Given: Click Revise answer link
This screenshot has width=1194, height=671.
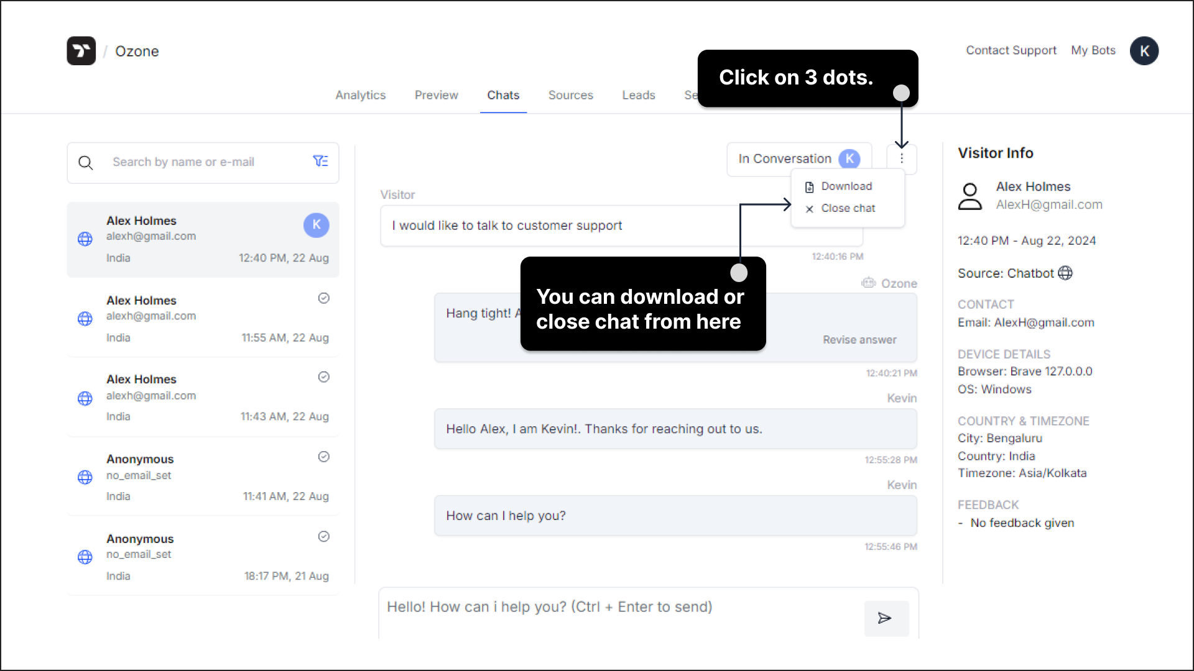Looking at the screenshot, I should point(859,340).
